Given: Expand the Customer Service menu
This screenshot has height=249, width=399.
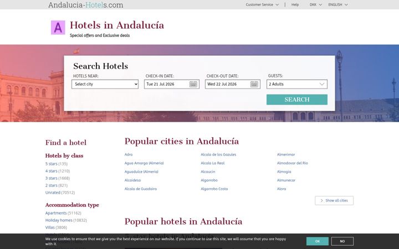Looking at the screenshot, I should click(x=262, y=4).
